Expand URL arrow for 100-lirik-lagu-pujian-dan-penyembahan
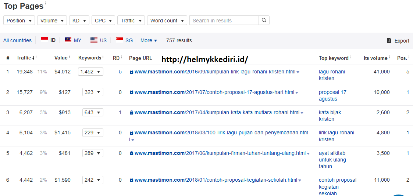This screenshot has width=413, height=196. 133,140
